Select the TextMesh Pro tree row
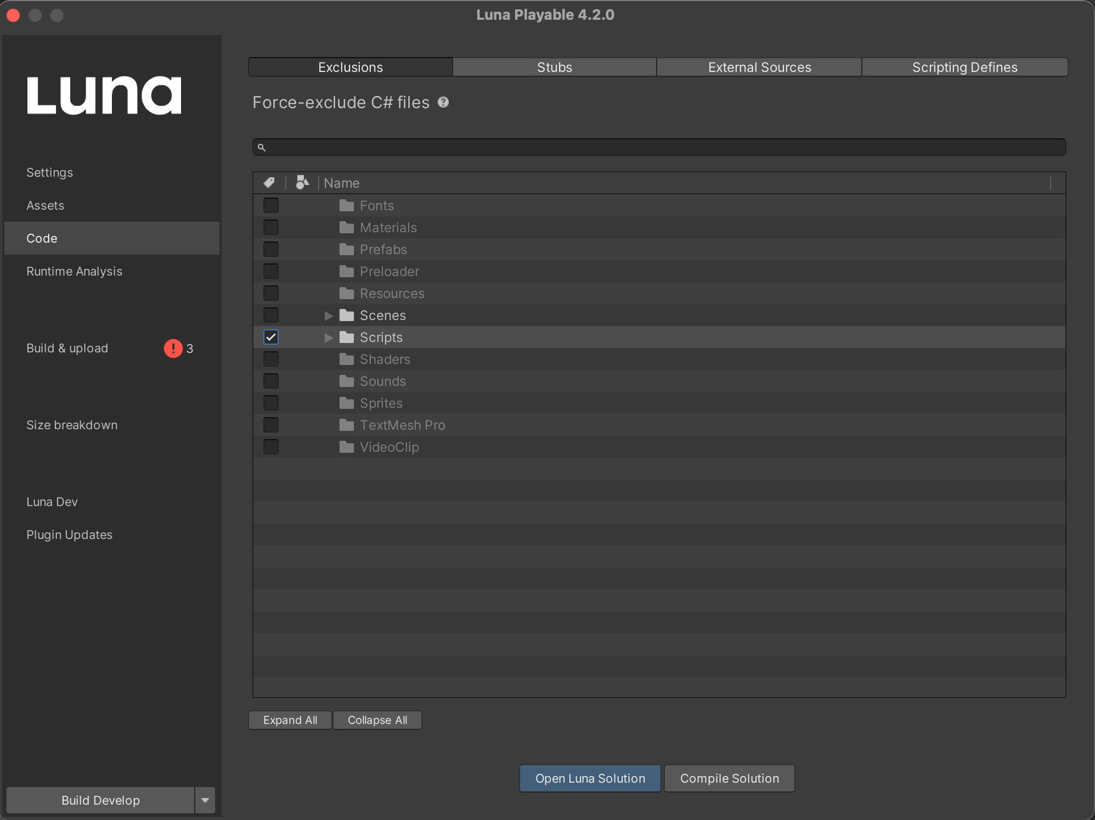 click(x=659, y=425)
